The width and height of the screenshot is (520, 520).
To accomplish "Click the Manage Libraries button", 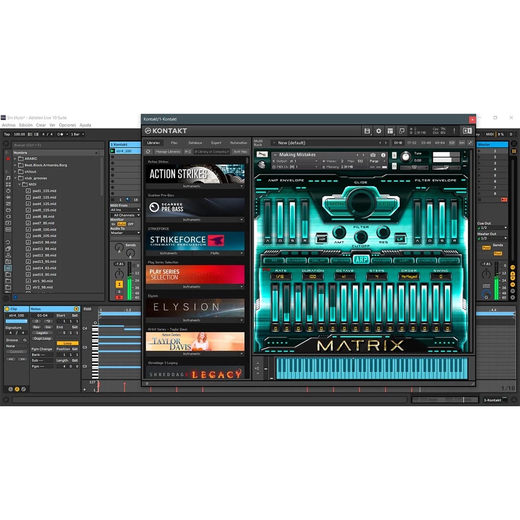I will pos(168,151).
